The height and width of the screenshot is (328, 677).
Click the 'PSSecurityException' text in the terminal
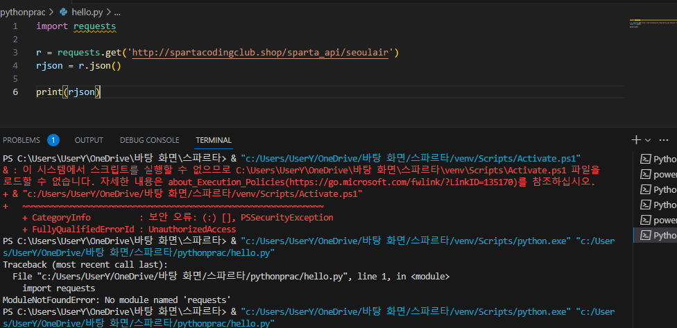click(x=286, y=218)
